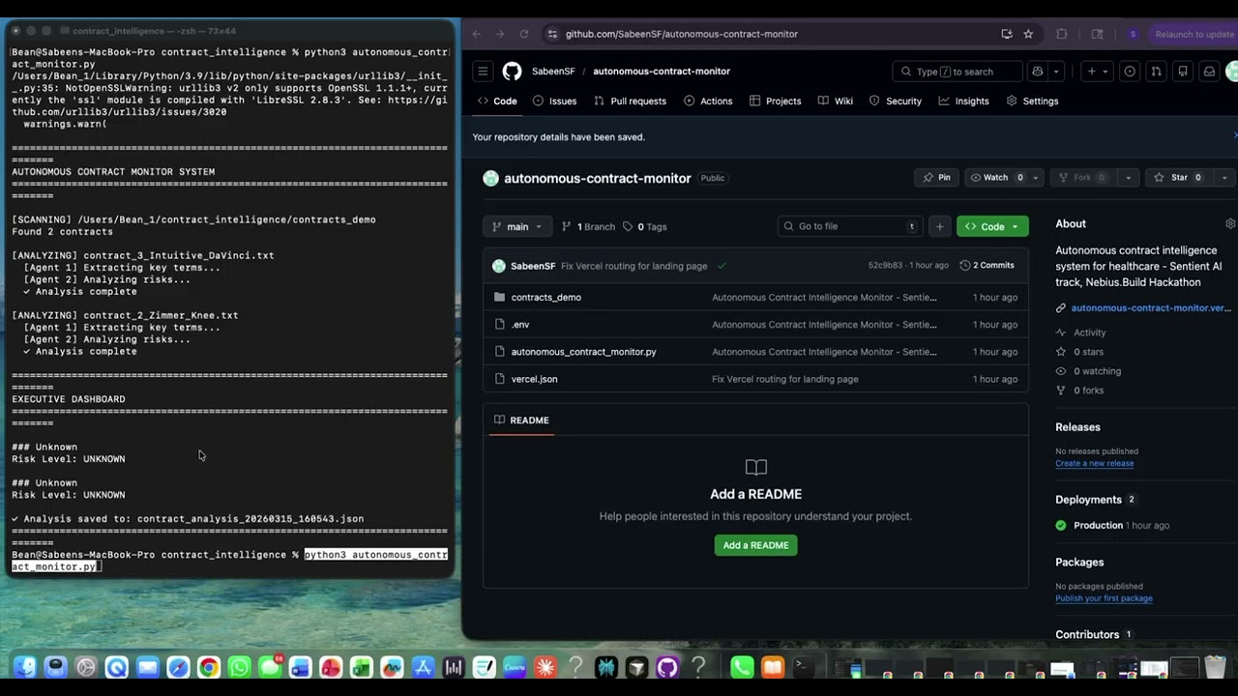Open GitHub Copilot chat icon
Screen dimensions: 1238x696
(1038, 72)
